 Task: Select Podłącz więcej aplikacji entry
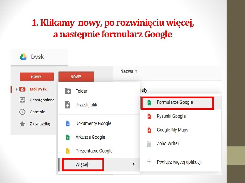coord(181,162)
